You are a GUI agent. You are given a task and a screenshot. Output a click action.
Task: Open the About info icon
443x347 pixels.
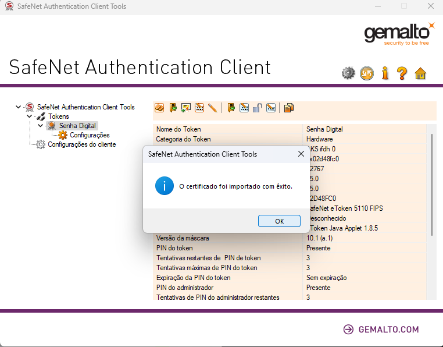(x=384, y=73)
